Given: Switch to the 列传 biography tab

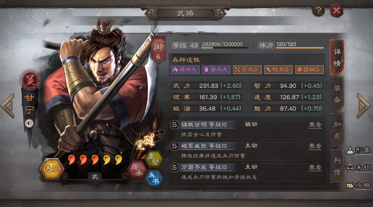Looking at the screenshot, I should (x=337, y=166).
